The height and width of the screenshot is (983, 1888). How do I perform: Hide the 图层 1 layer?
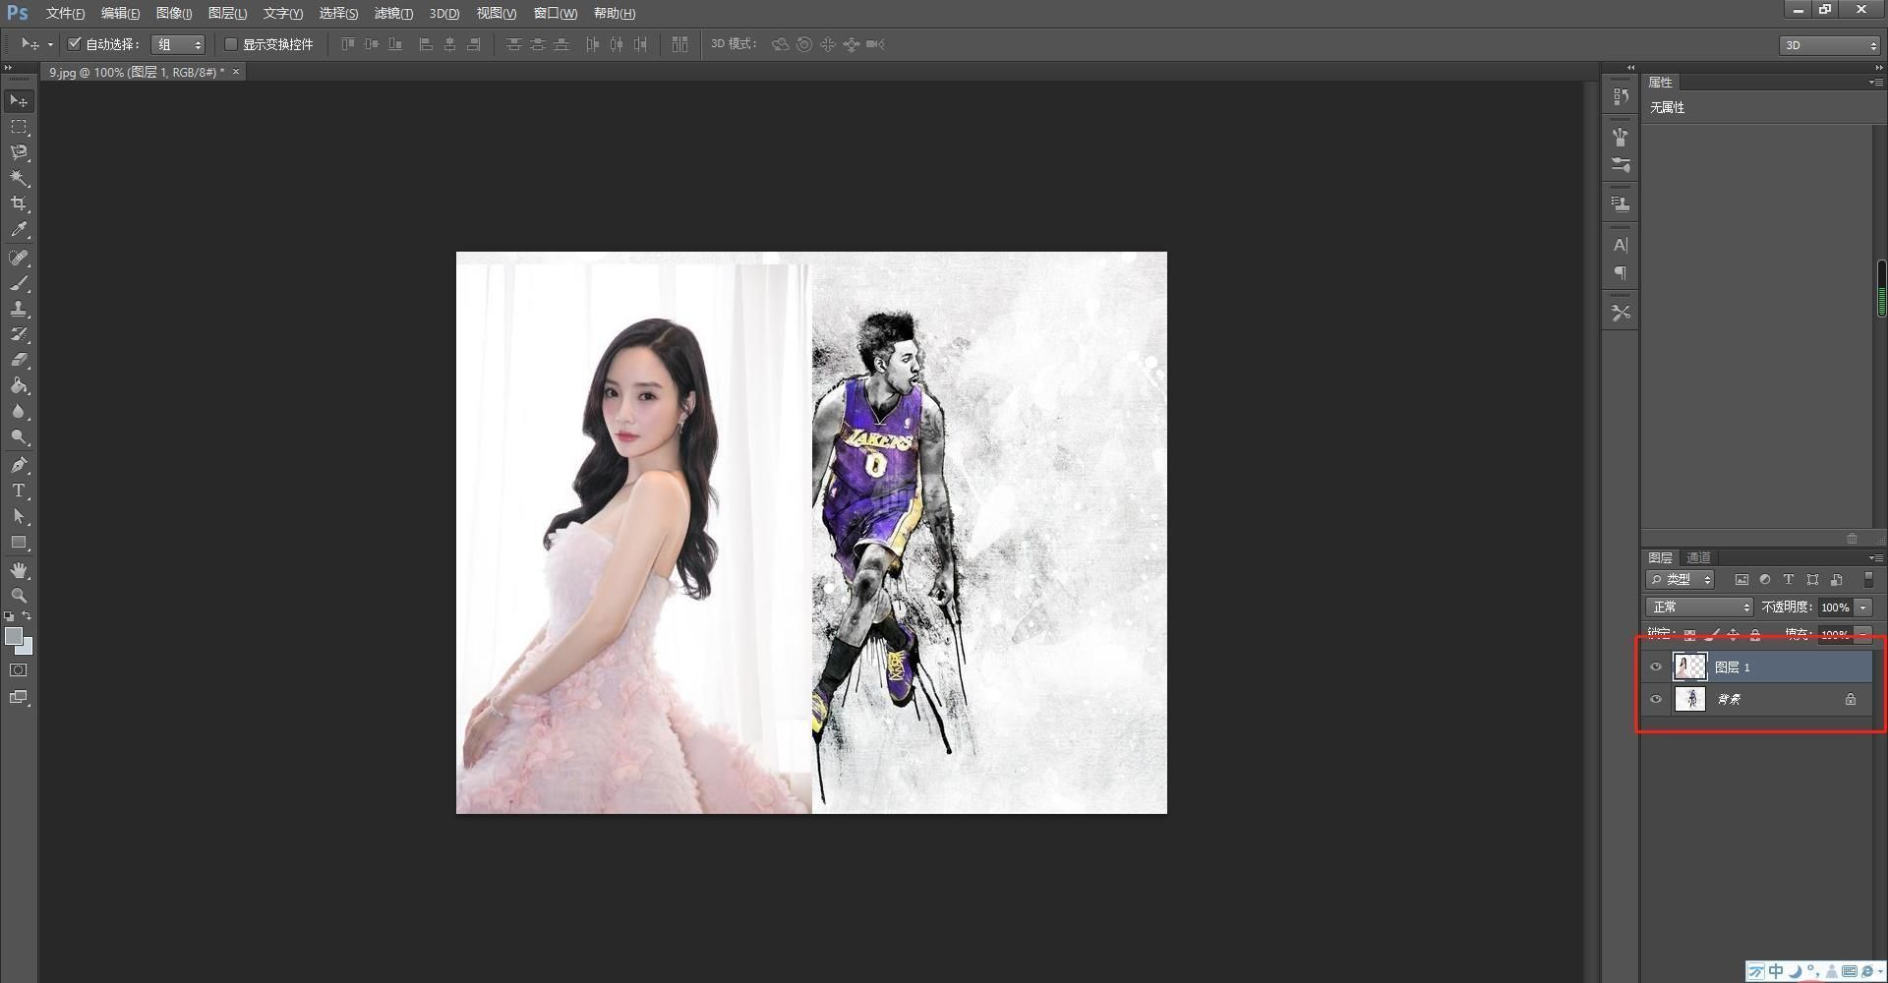point(1656,667)
